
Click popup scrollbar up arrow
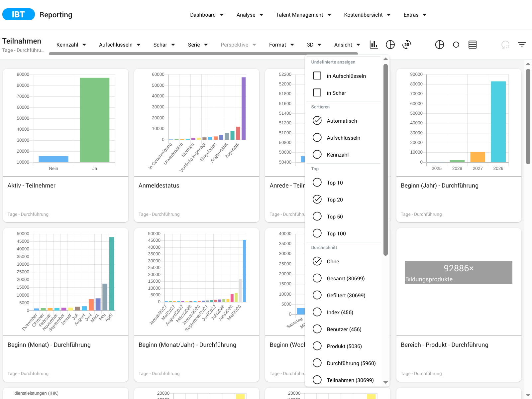[x=385, y=59]
